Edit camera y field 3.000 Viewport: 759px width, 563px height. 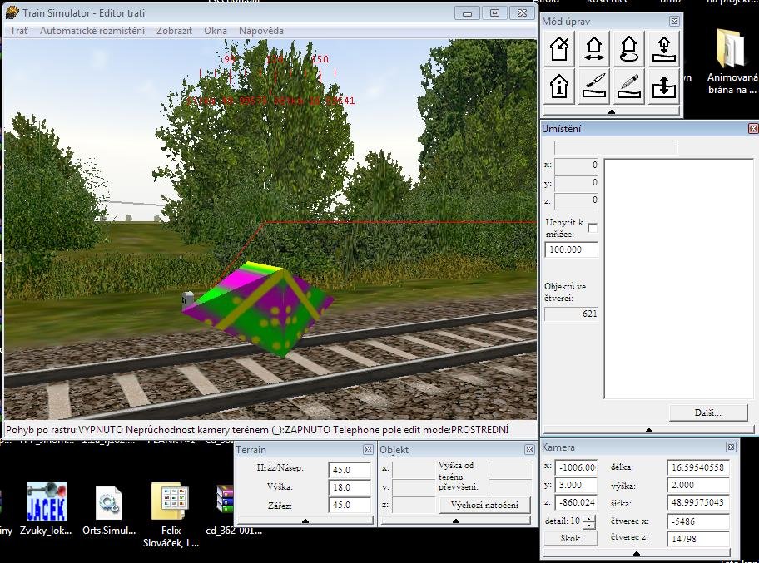click(576, 485)
